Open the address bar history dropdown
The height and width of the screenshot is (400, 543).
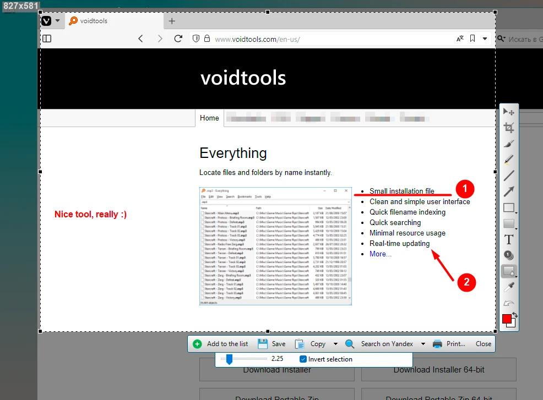(485, 39)
